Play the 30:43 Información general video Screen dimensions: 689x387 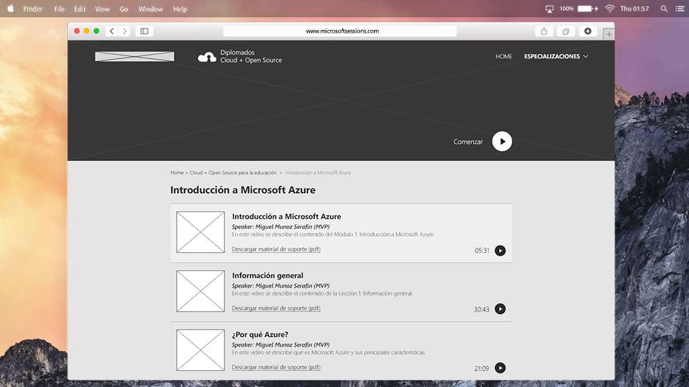(x=500, y=309)
